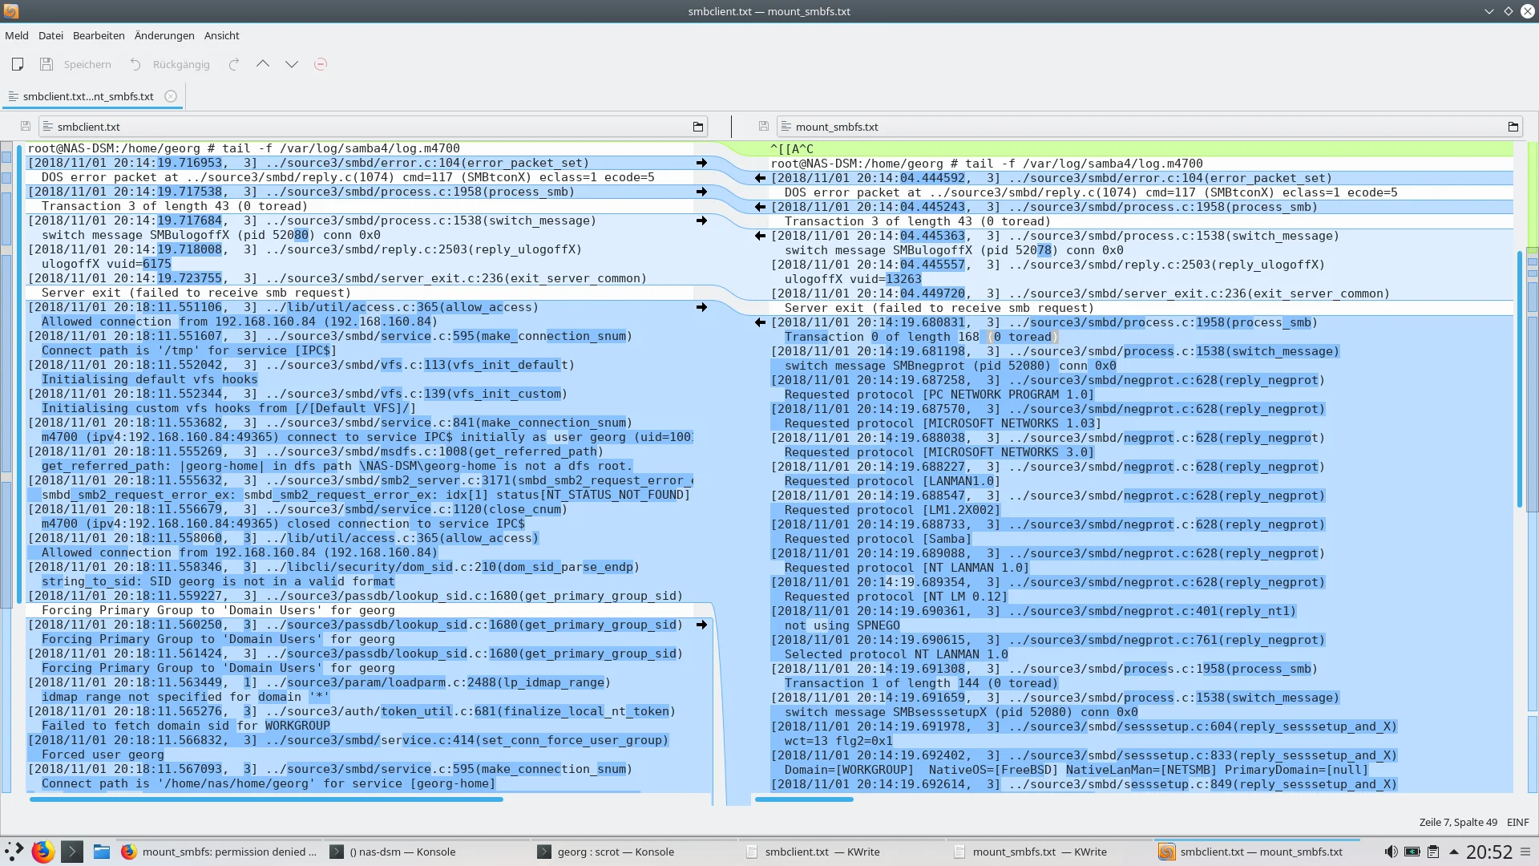Image resolution: width=1539 pixels, height=866 pixels.
Task: Click folder icon of smbclient.txt chooser
Action: point(698,127)
